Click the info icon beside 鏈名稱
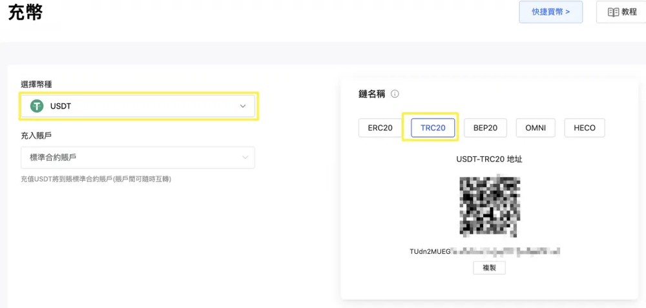 [395, 94]
